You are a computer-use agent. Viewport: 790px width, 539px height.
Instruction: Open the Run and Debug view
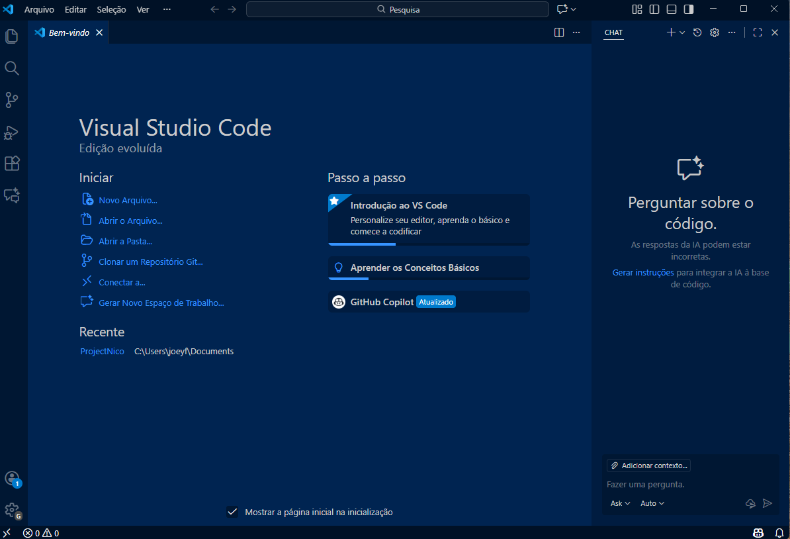click(12, 132)
